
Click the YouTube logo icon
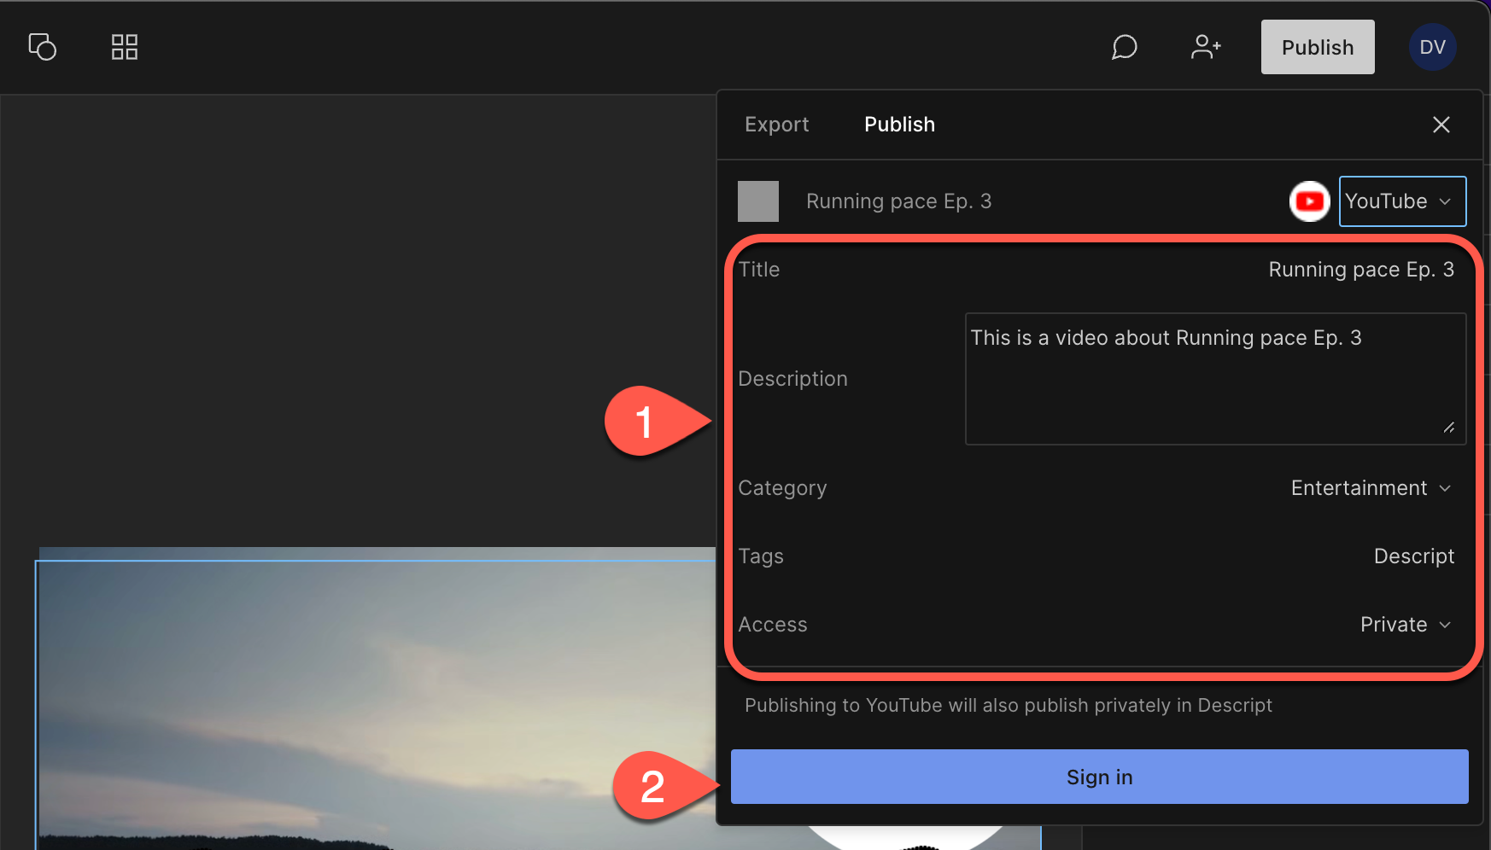click(1309, 201)
